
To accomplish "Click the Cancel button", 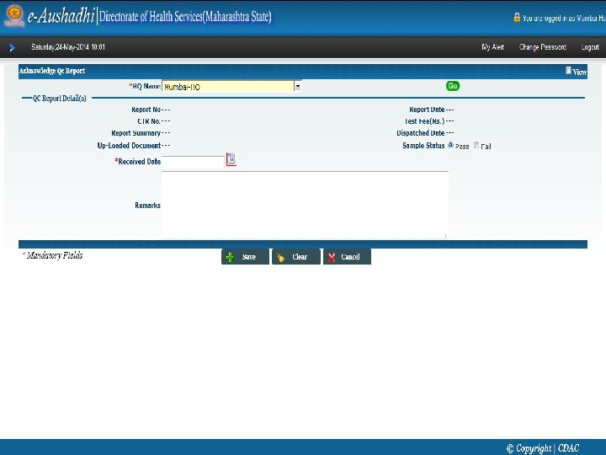I will [347, 256].
